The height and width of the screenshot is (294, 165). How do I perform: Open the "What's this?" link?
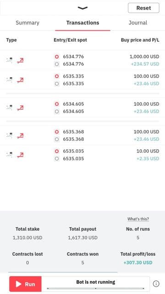click(138, 219)
